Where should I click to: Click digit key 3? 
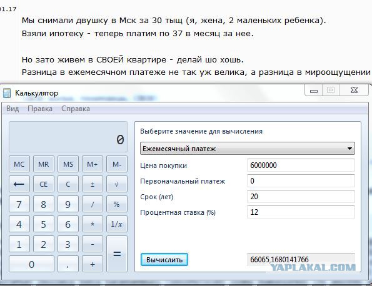click(68, 244)
